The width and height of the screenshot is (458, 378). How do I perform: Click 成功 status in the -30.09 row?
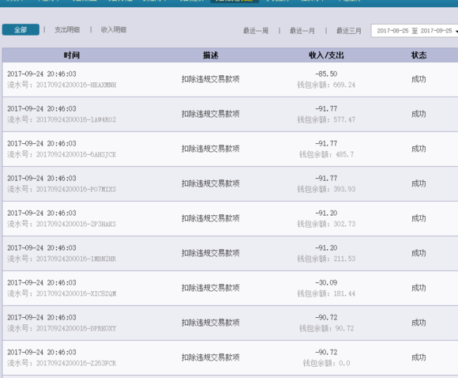(x=419, y=288)
